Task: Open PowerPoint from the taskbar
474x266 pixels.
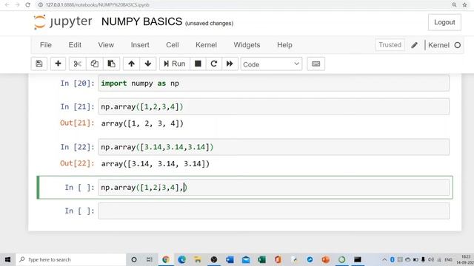Action: pos(326,259)
